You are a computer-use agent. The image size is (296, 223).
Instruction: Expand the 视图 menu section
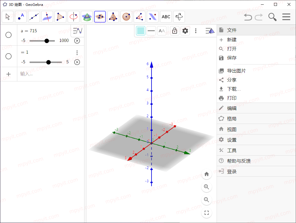(256, 129)
